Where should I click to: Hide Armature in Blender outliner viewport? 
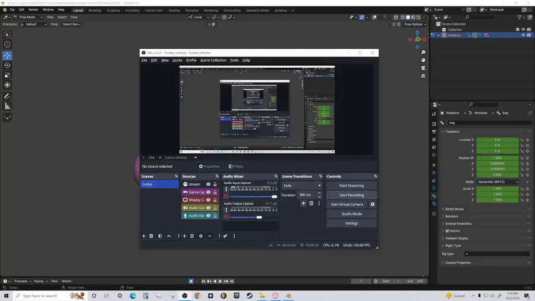(523, 35)
